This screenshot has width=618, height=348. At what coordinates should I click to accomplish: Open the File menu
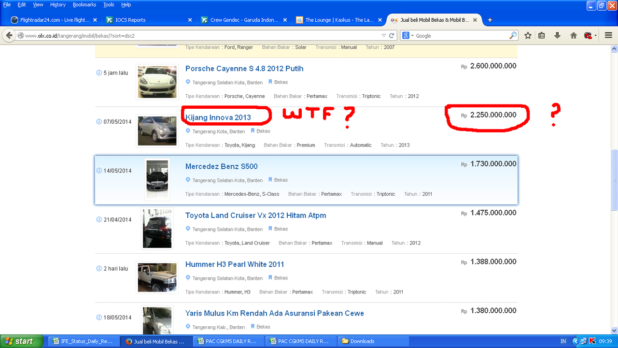pos(7,4)
